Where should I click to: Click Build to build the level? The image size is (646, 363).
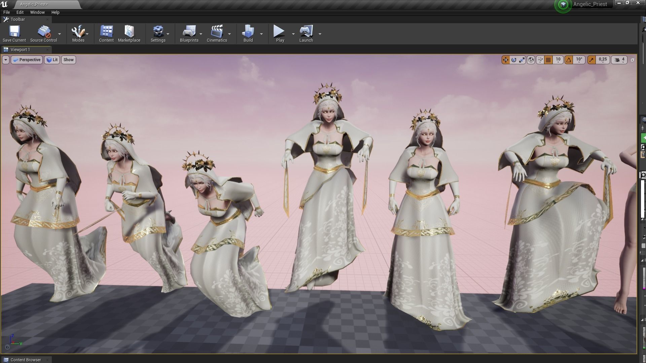(x=248, y=34)
